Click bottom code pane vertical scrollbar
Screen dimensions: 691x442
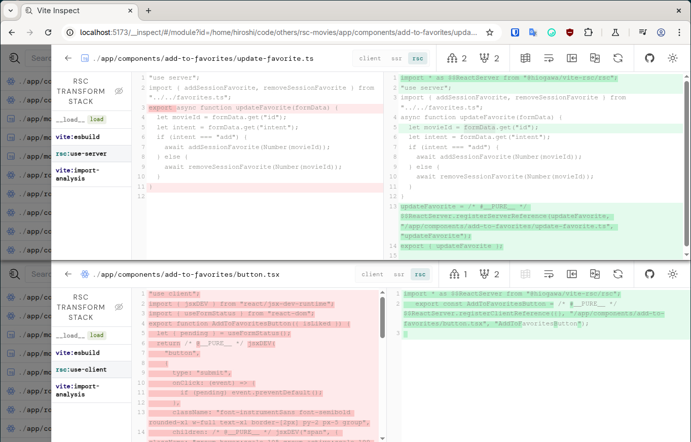(x=382, y=318)
